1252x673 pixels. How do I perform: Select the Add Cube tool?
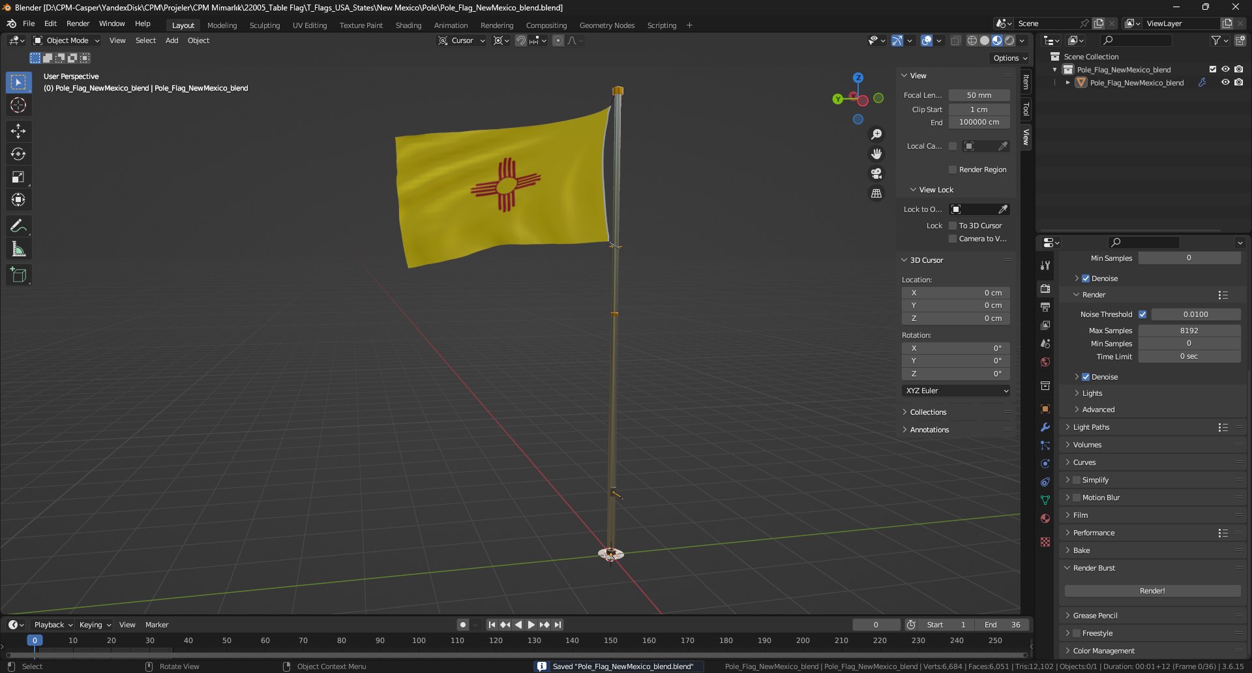(x=18, y=275)
